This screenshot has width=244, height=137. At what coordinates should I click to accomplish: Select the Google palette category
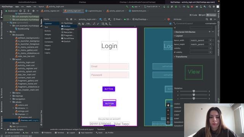47,49
